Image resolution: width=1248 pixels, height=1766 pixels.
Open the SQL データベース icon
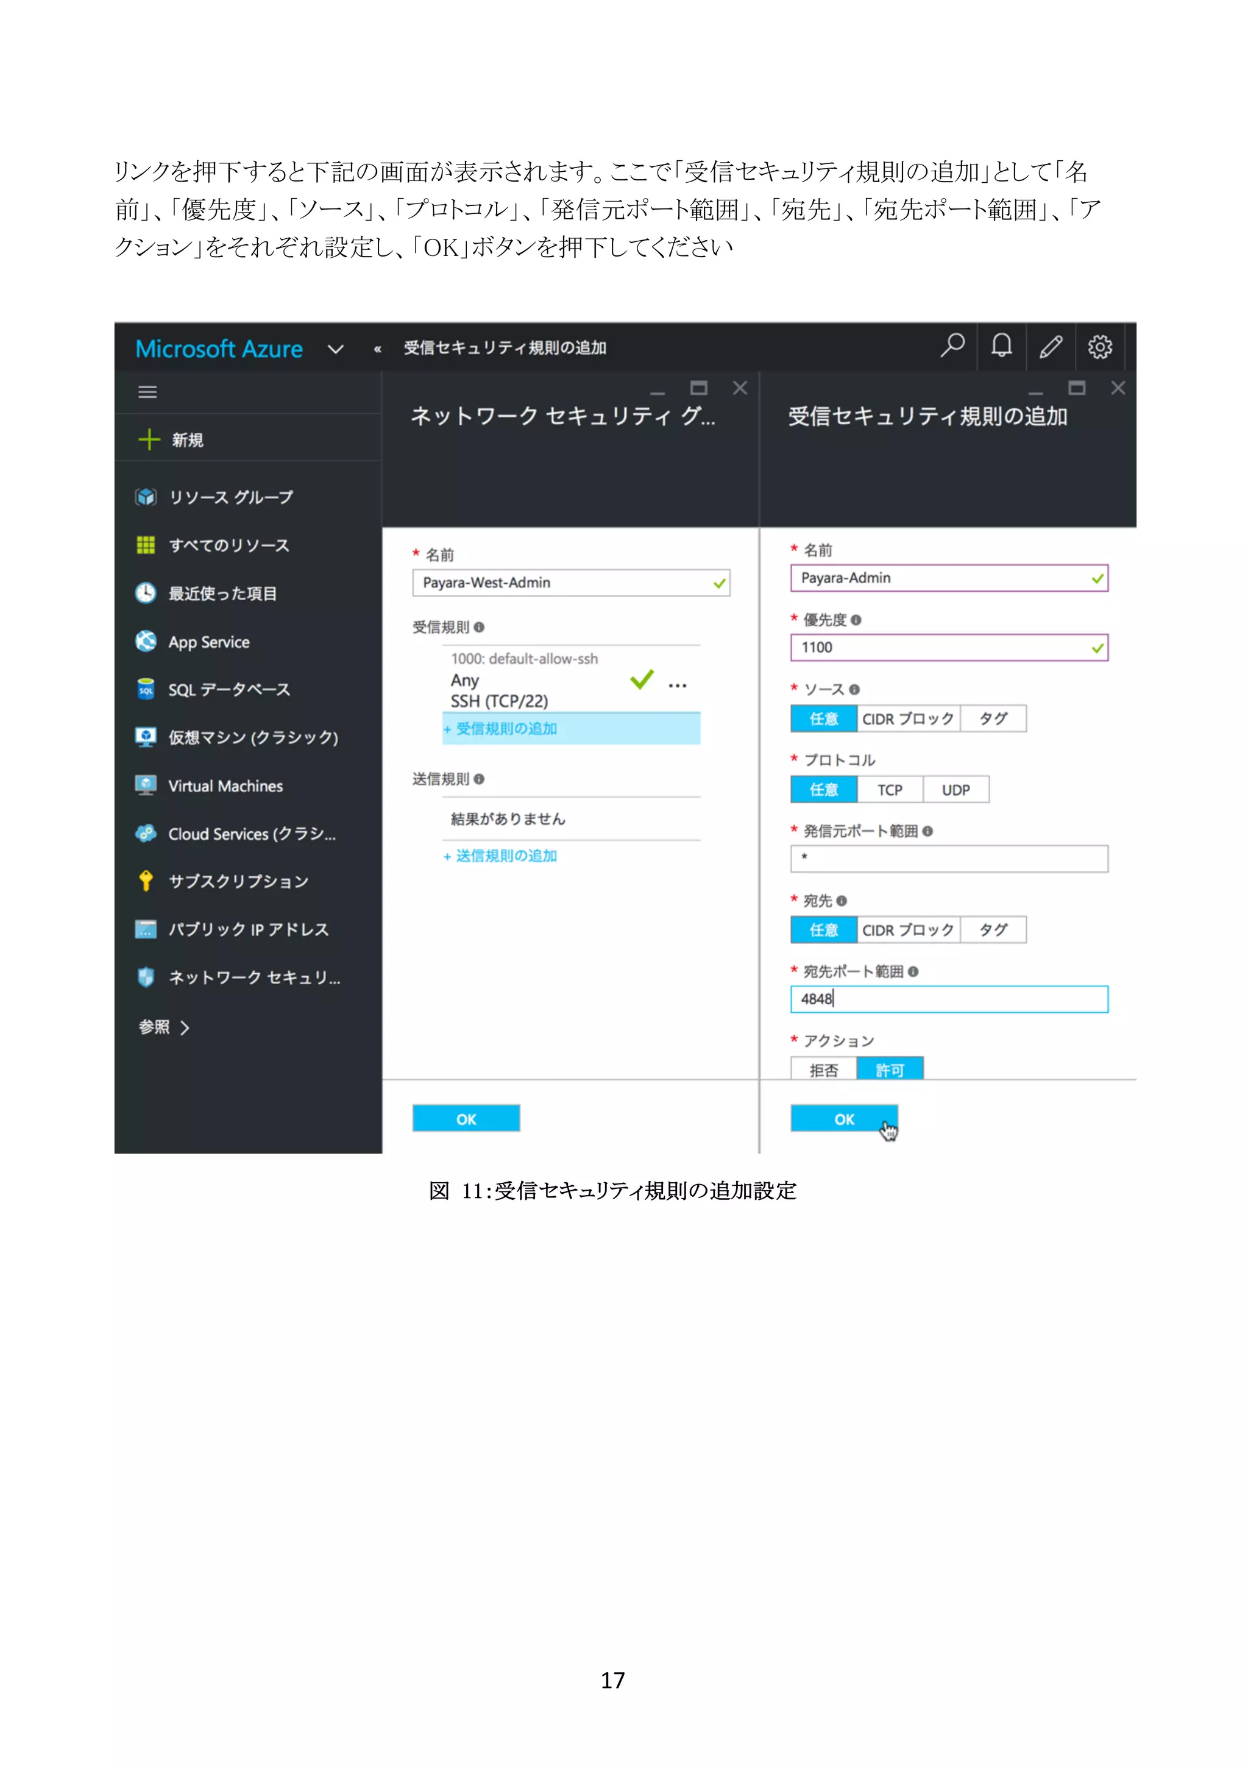(145, 689)
